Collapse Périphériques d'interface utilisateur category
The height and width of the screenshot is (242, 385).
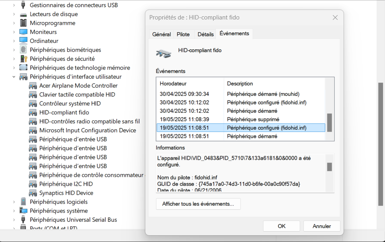(x=14, y=77)
